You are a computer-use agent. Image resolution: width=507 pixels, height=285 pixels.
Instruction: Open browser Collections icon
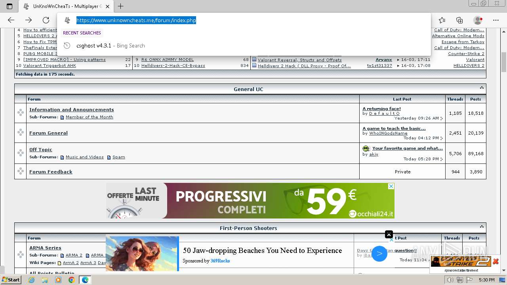click(x=459, y=20)
